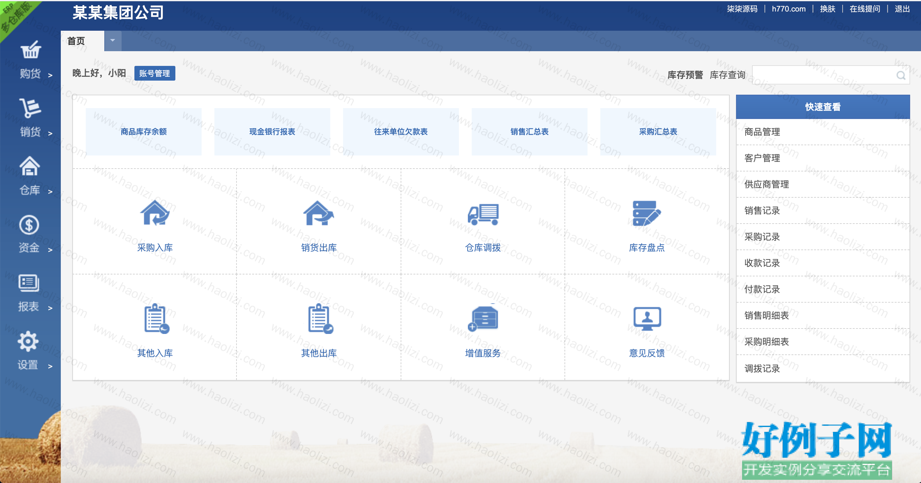The image size is (921, 483).
Task: Open 付款记录 in quick view
Action: coord(823,289)
